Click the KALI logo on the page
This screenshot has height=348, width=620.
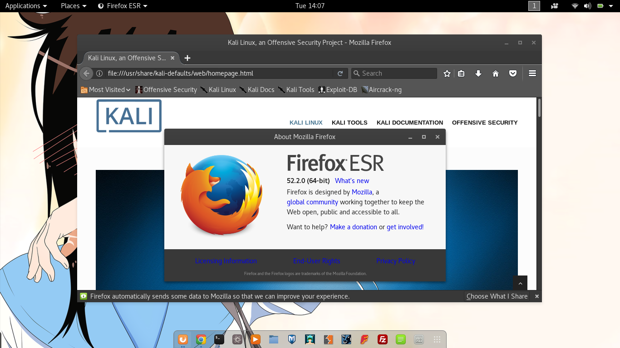click(x=129, y=116)
